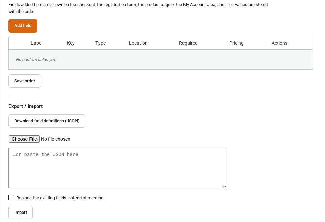Click the Required column header
The image size is (325, 222).
tap(188, 43)
